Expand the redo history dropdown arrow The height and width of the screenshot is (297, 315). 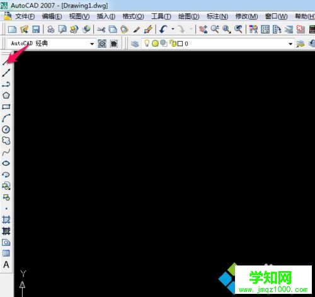191,29
